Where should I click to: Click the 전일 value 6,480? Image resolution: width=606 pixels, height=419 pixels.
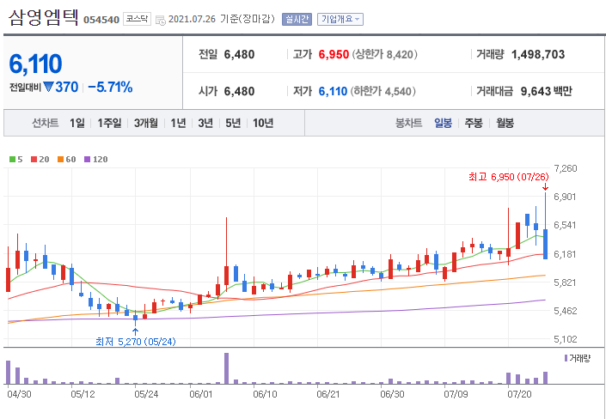pyautogui.click(x=239, y=54)
